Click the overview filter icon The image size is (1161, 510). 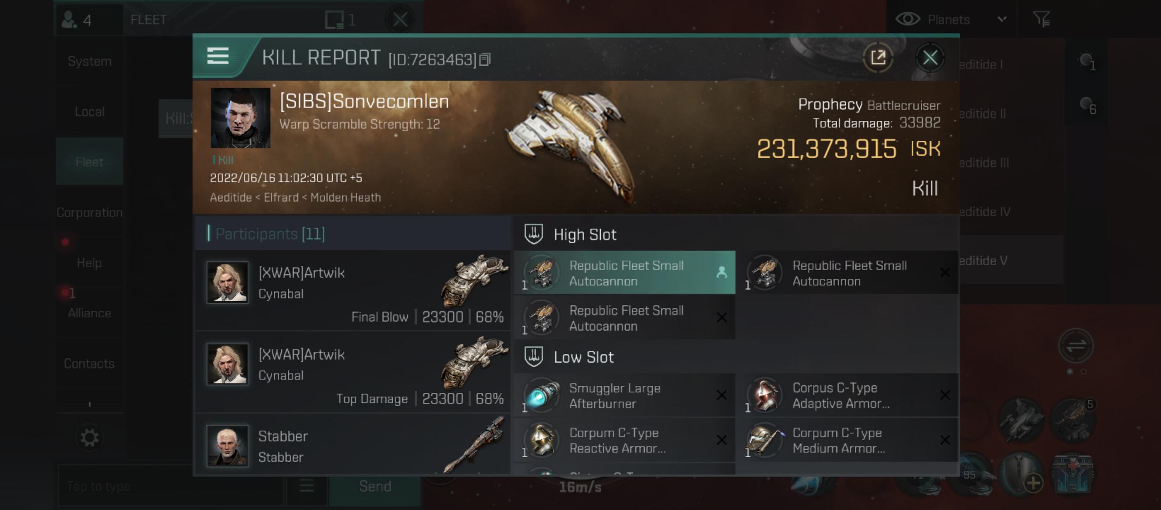1041,19
